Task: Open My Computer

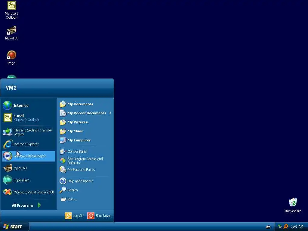Action: pyautogui.click(x=86, y=140)
